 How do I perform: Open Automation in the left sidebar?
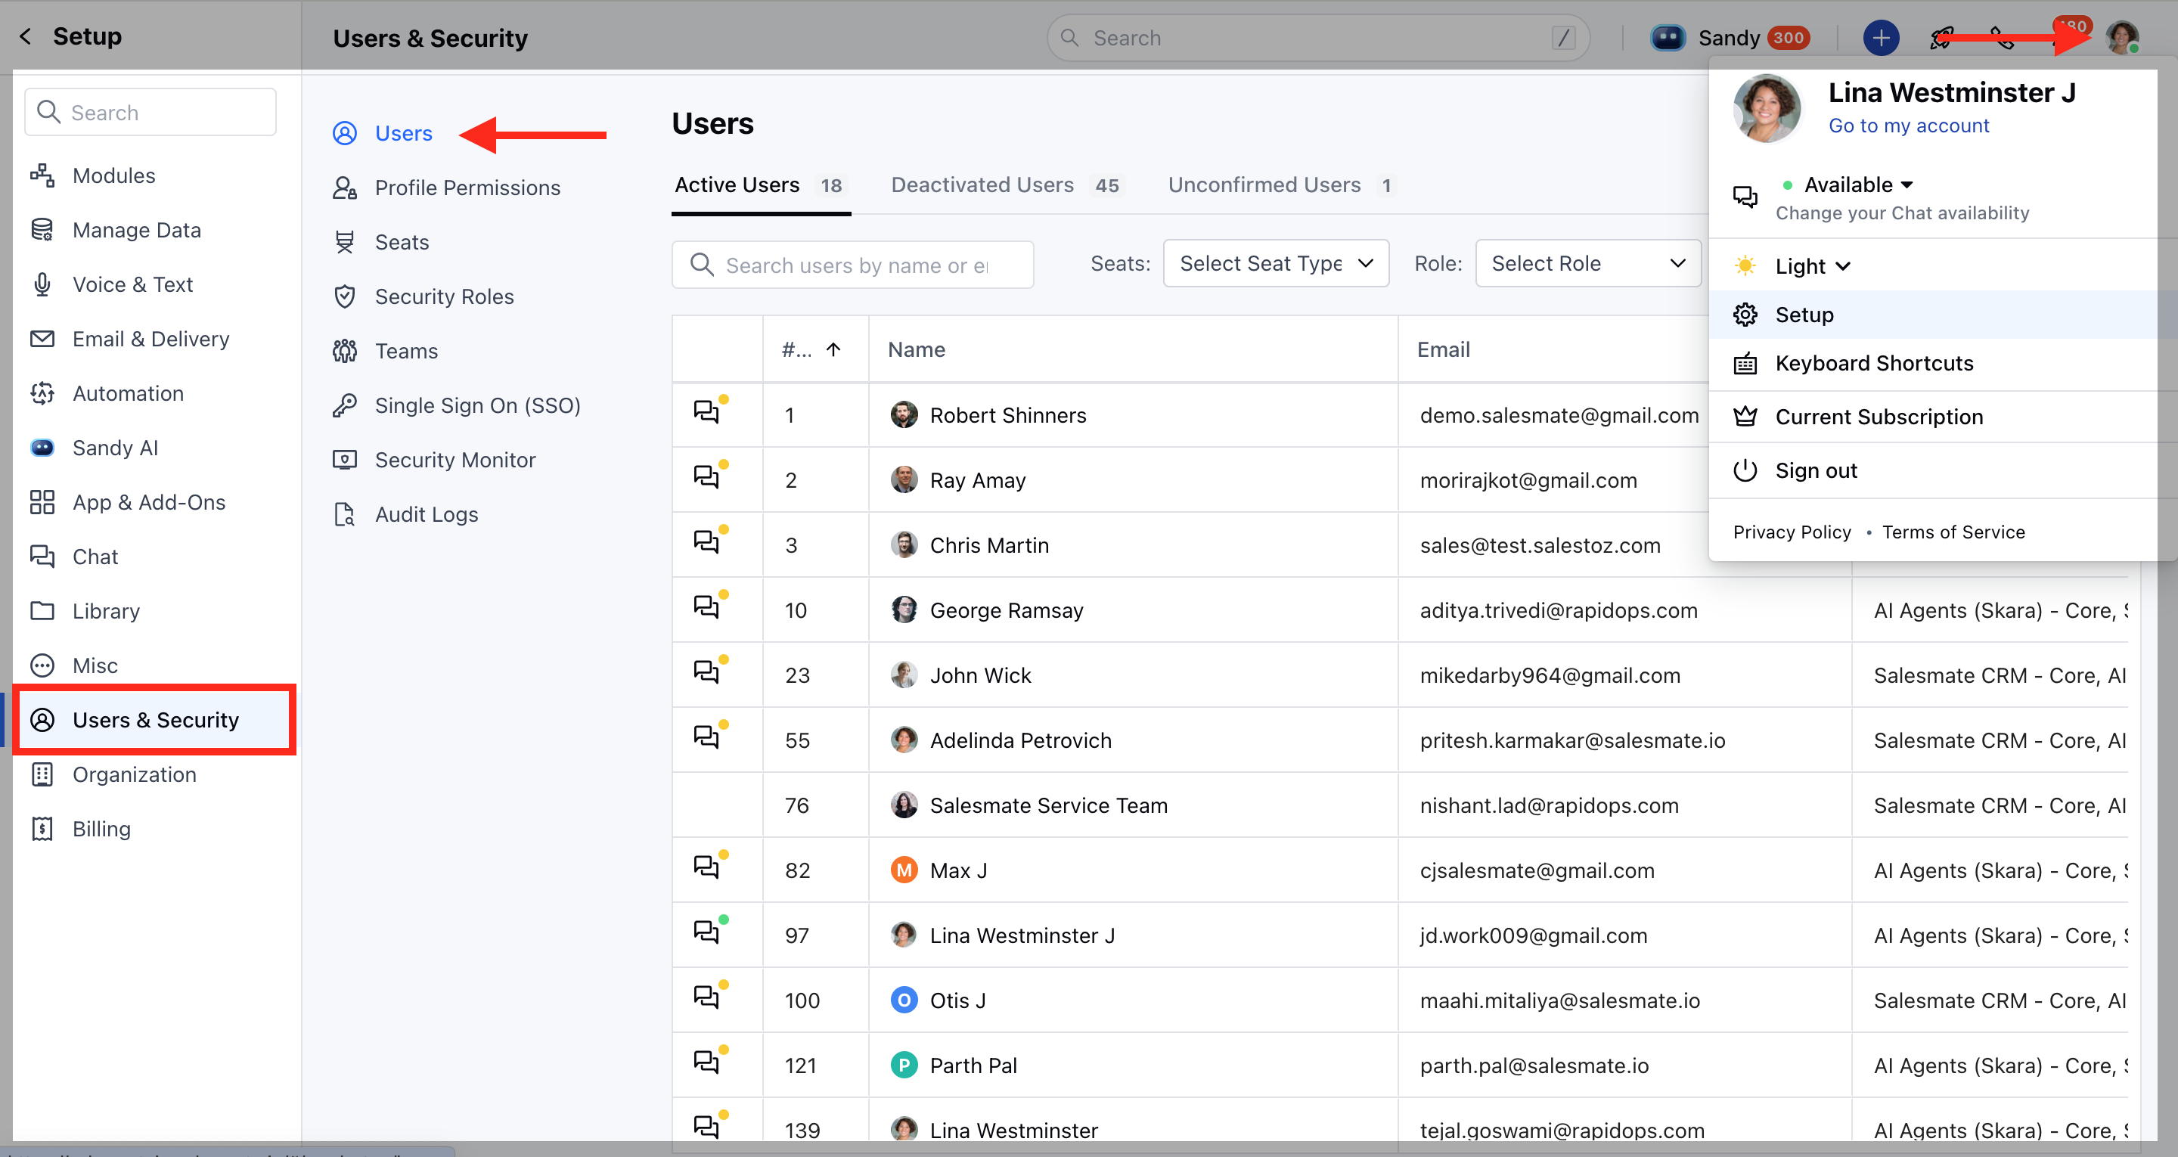click(128, 393)
